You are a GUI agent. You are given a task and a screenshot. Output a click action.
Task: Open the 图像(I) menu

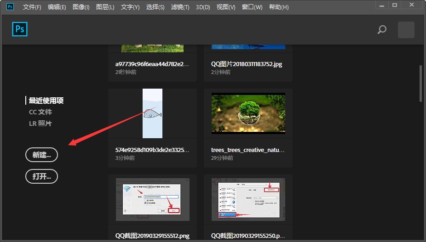click(81, 7)
